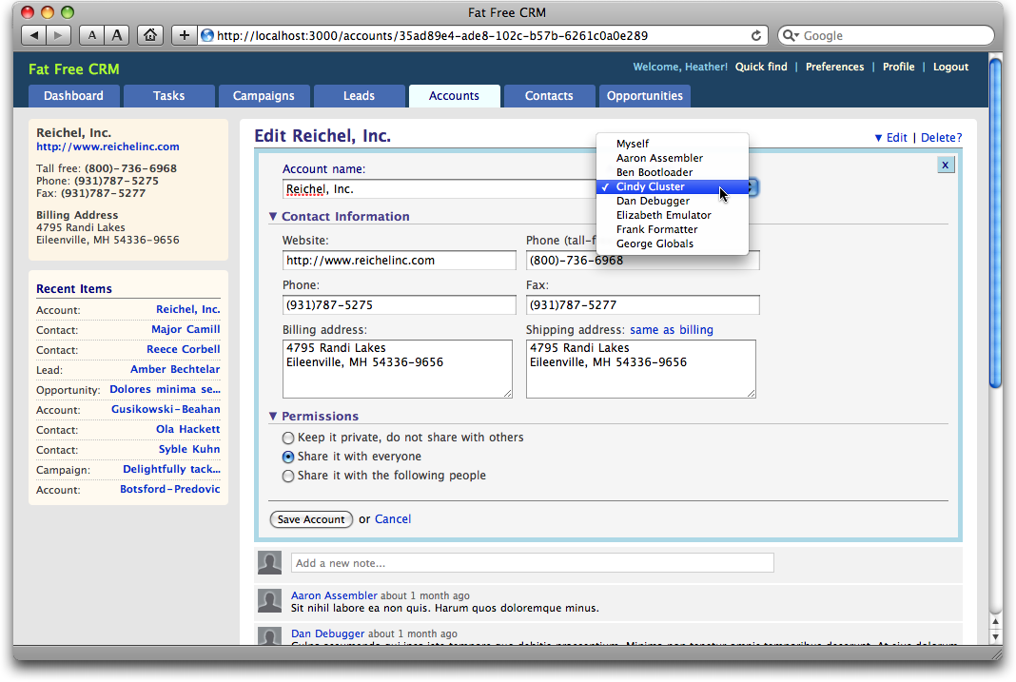The height and width of the screenshot is (682, 1016).
Task: Collapse the Permissions section
Action: [273, 417]
